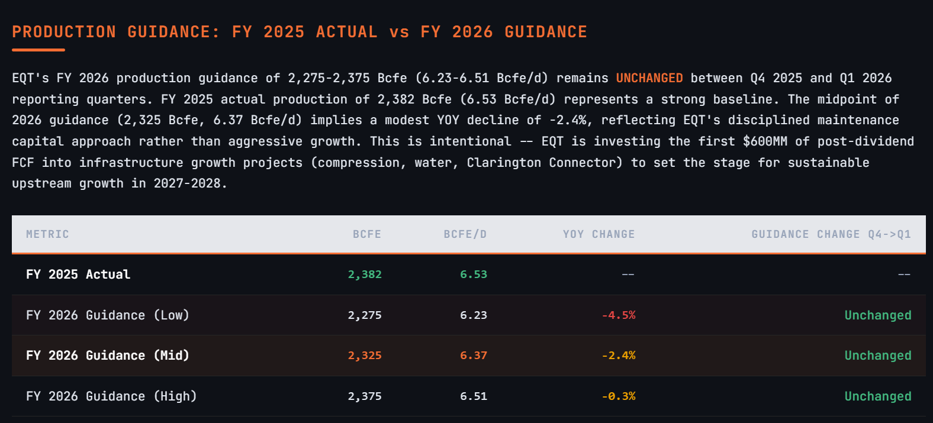This screenshot has height=423, width=933.
Task: Click Unchanged in the Guidance (High) row
Action: pos(877,396)
